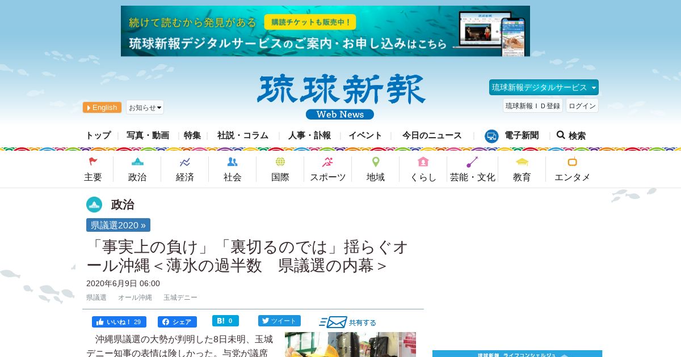
Task: Open the ライフコンシェルジュ sidebar banner
Action: (517, 354)
